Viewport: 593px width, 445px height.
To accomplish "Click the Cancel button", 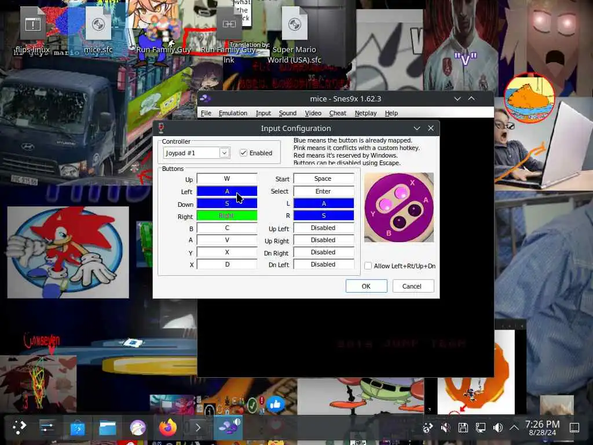I will pyautogui.click(x=413, y=286).
